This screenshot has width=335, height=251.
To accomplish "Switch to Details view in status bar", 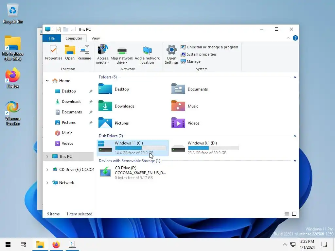I will (x=287, y=214).
